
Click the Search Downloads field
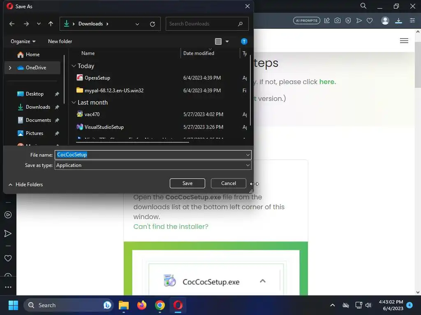click(x=207, y=24)
